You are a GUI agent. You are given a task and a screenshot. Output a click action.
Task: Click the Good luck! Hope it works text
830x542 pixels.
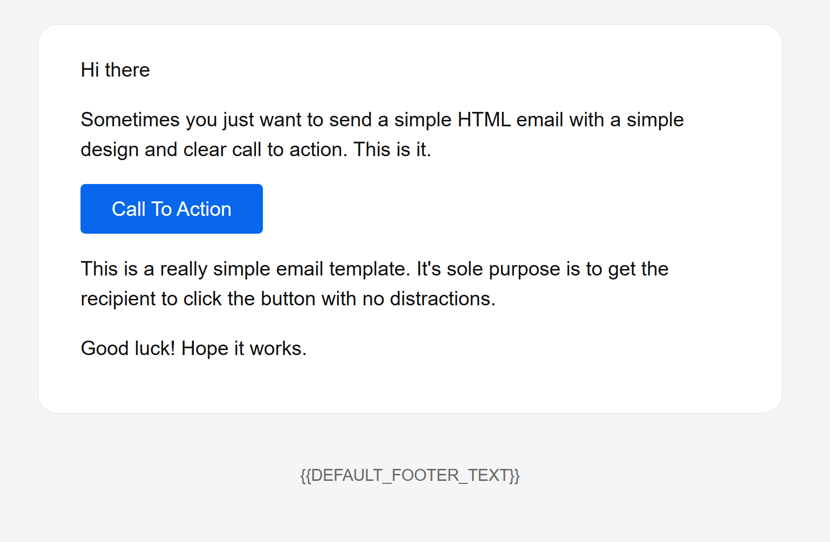pos(193,348)
